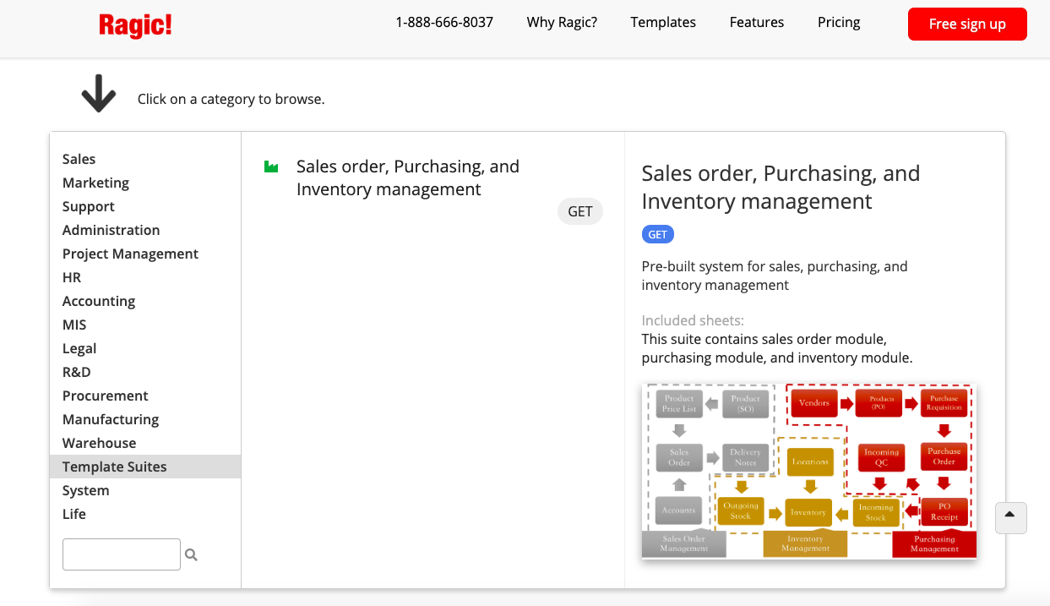Click the Free sign up button
The width and height of the screenshot is (1050, 606).
point(966,24)
